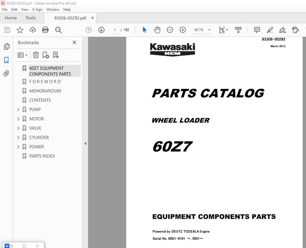Screen dimensions: 306x248
Task: Jump to the PARTS INDEX bookmark
Action: click(42, 156)
